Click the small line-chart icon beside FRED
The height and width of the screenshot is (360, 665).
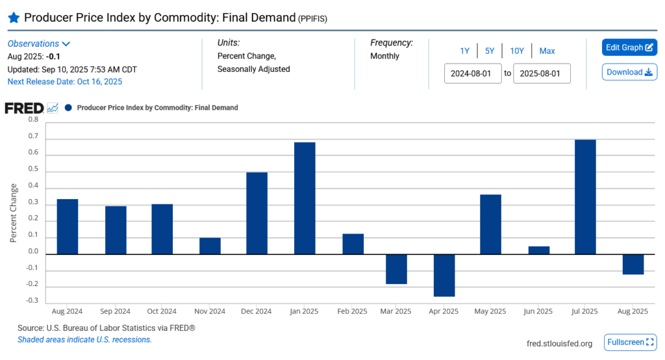click(53, 108)
